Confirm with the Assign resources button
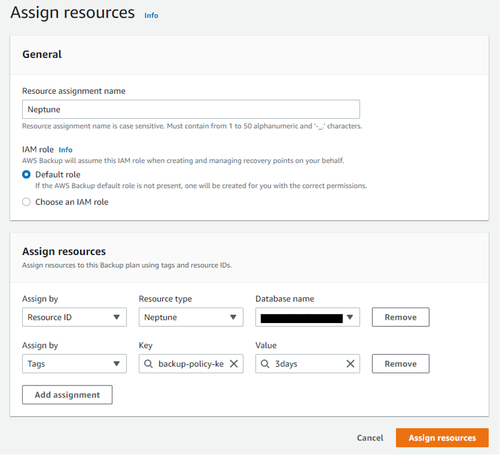This screenshot has height=455, width=500. pyautogui.click(x=442, y=437)
